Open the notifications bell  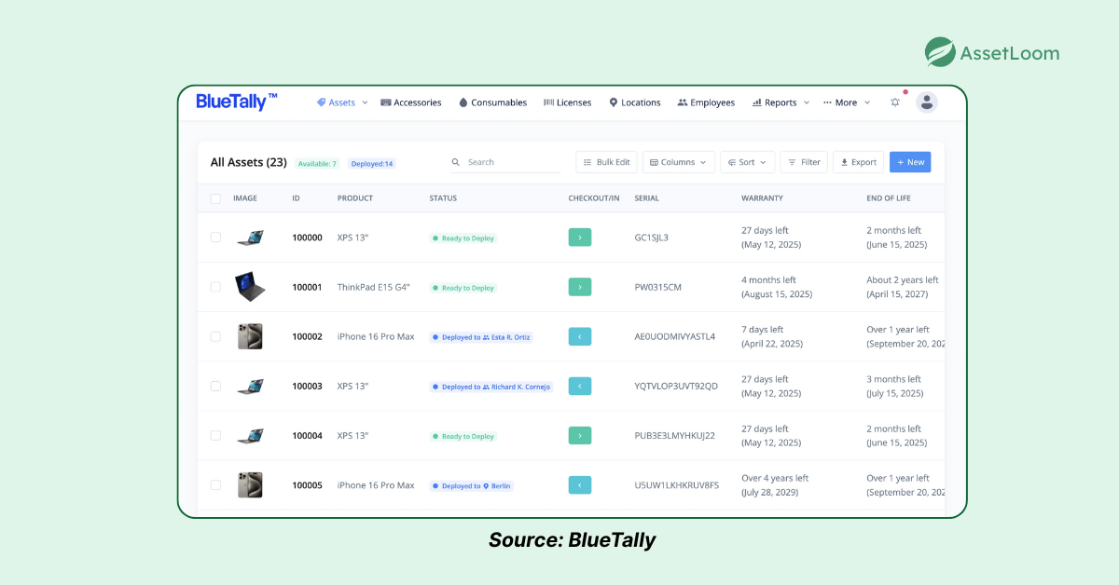coord(895,102)
